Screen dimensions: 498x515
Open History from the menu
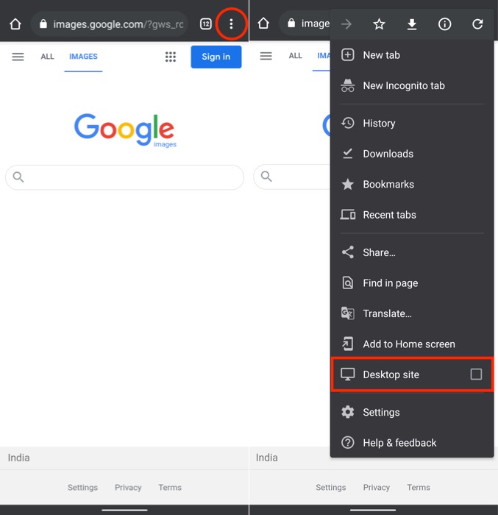click(412, 123)
